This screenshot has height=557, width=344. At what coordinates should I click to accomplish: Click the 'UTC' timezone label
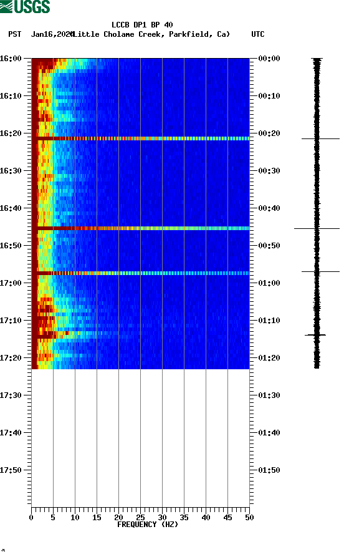(x=258, y=34)
